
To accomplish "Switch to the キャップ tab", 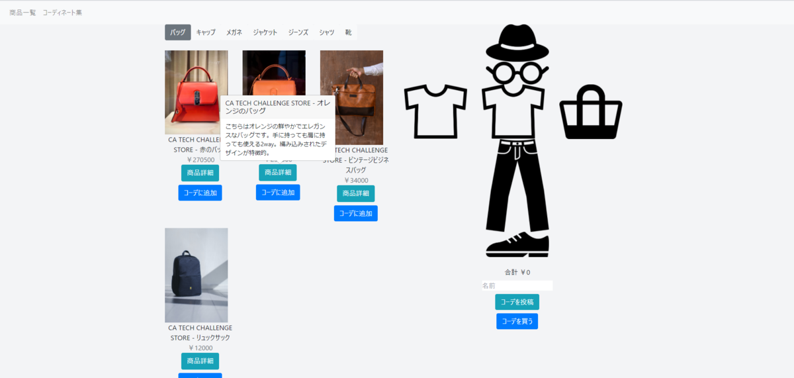I will click(206, 32).
